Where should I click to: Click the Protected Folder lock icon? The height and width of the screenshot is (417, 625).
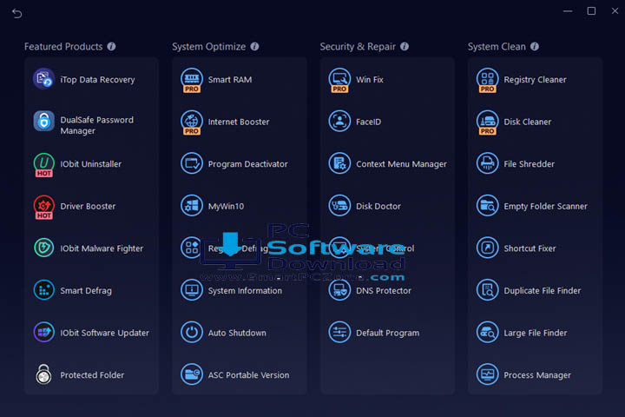click(x=44, y=374)
